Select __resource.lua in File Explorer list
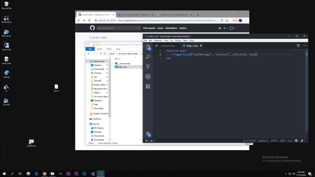Screen dimensions: 315x177 pos(124,63)
